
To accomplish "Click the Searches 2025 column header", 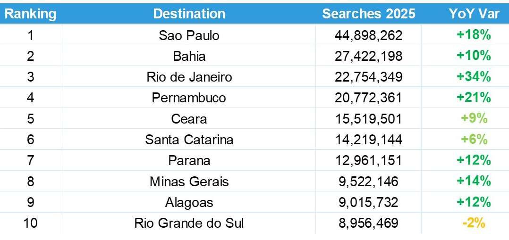I will click(368, 14).
